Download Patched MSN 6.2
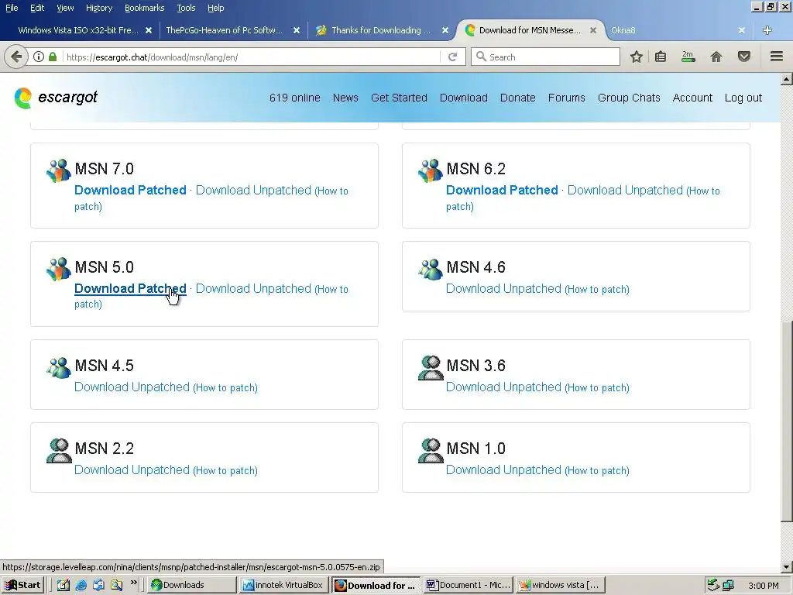The image size is (793, 595). [x=502, y=191]
